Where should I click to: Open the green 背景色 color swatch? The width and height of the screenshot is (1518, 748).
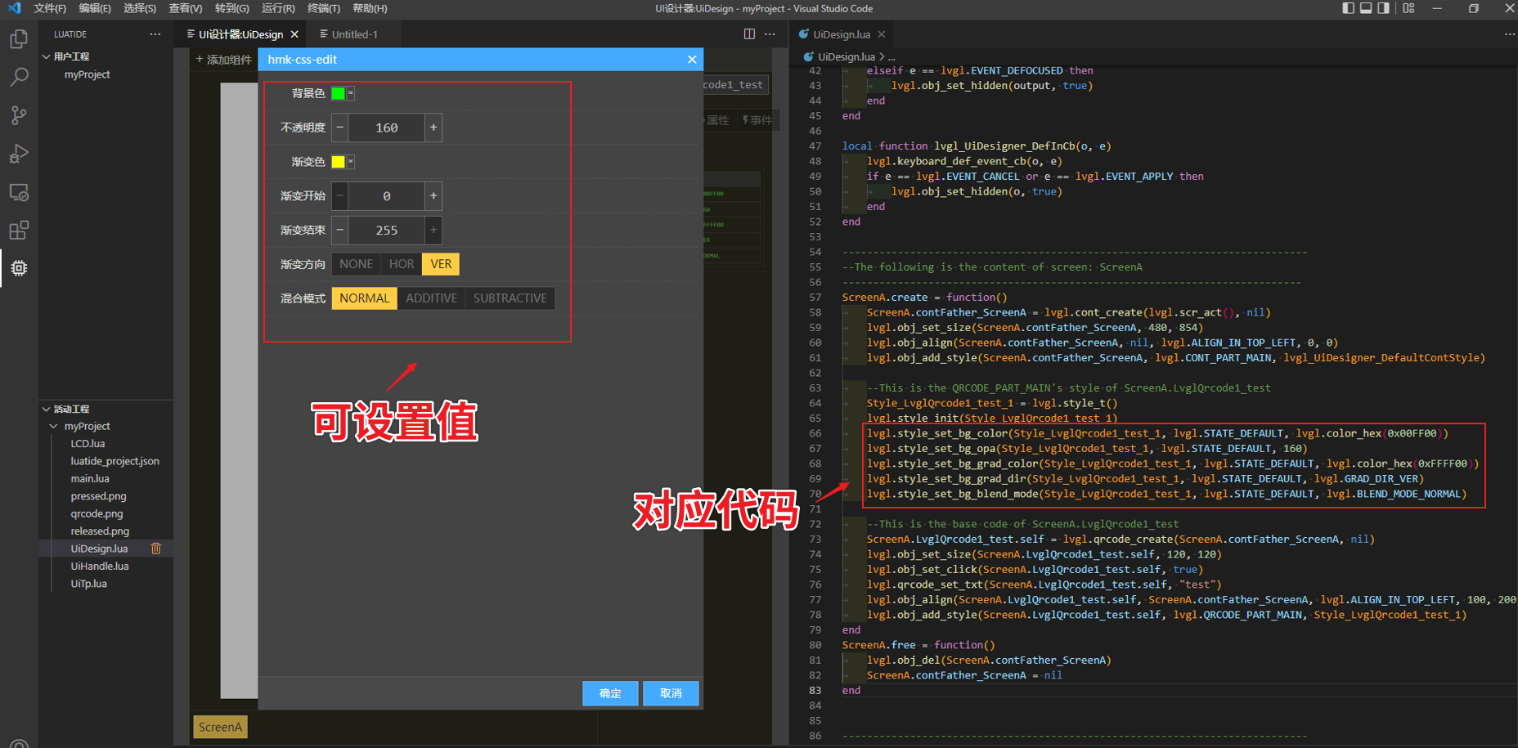point(338,93)
